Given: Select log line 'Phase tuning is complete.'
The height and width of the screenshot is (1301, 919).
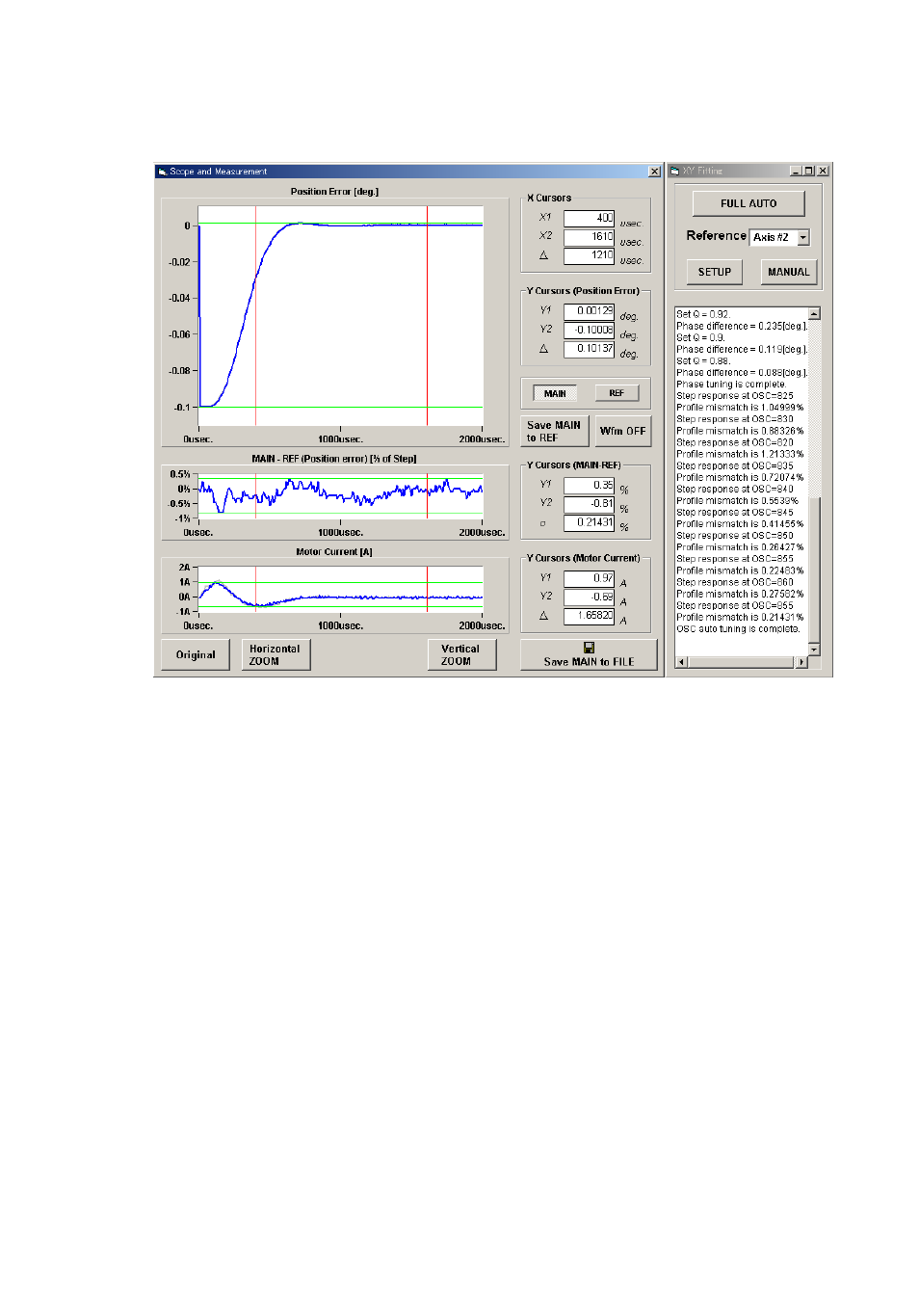Looking at the screenshot, I should tap(731, 385).
